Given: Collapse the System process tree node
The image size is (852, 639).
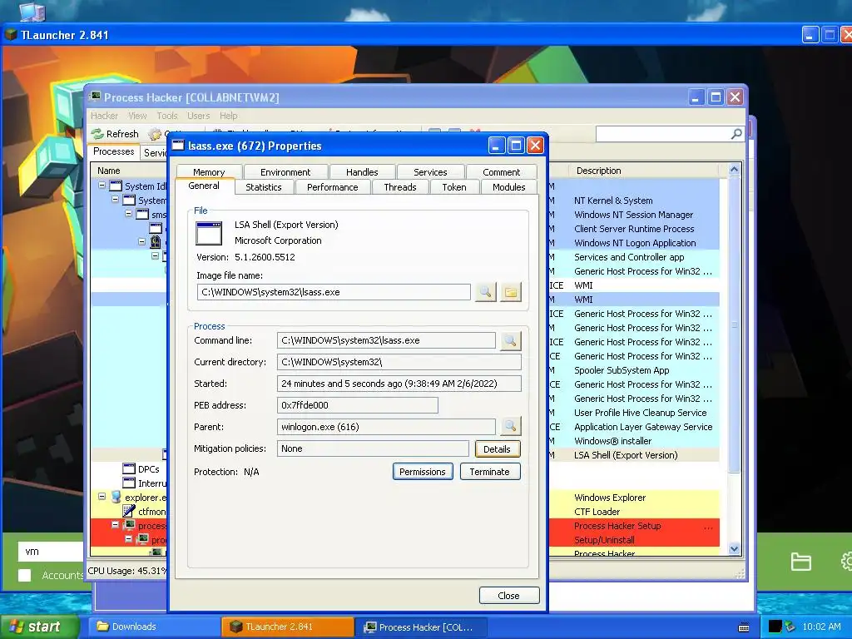Looking at the screenshot, I should tap(115, 200).
